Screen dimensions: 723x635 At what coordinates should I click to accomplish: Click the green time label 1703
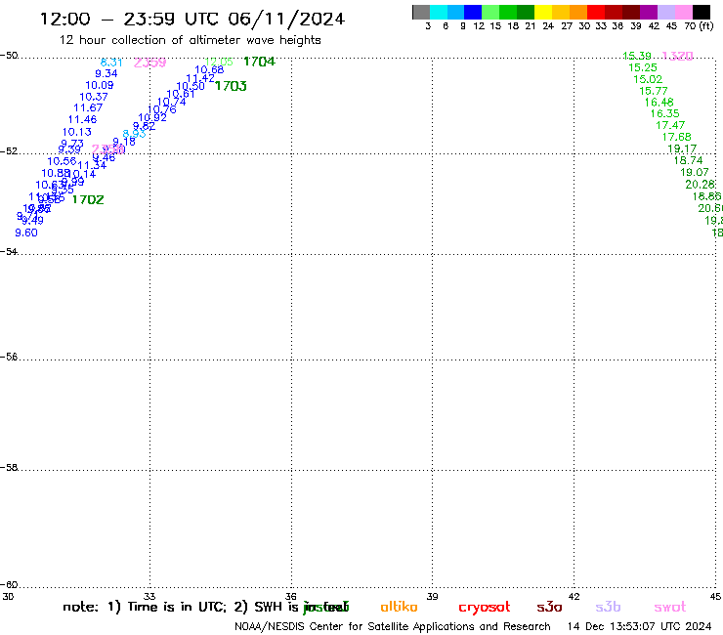[x=231, y=86]
